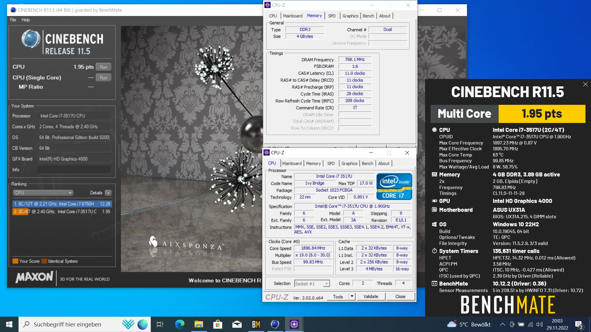Open the Windows Start menu
The width and height of the screenshot is (591, 332).
tap(9, 324)
